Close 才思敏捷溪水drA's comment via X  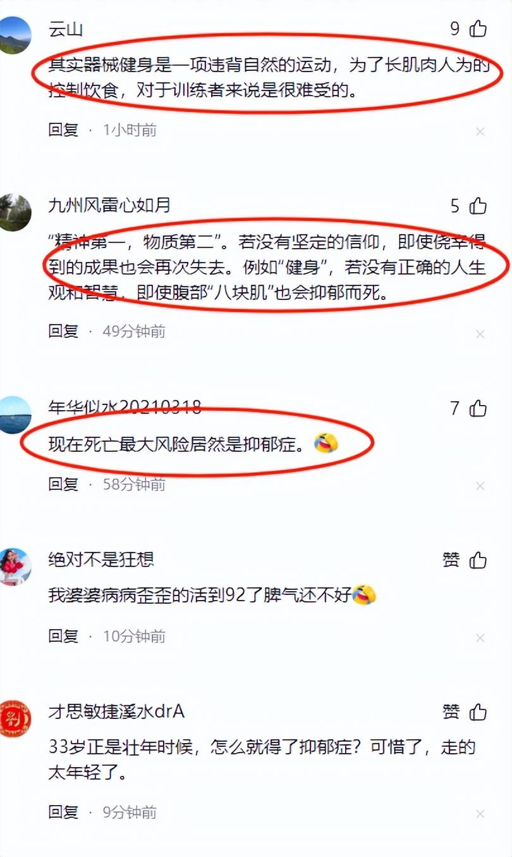click(480, 814)
